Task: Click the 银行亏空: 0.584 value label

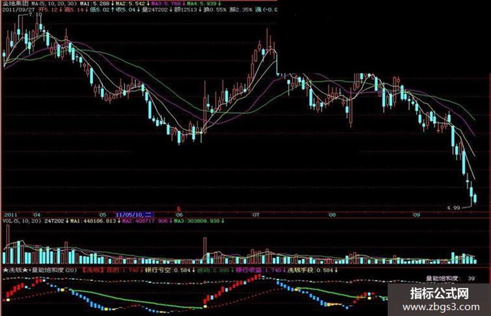Action: point(167,270)
